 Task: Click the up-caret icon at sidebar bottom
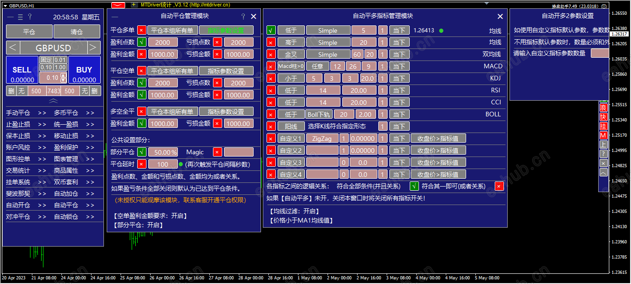[x=603, y=172]
